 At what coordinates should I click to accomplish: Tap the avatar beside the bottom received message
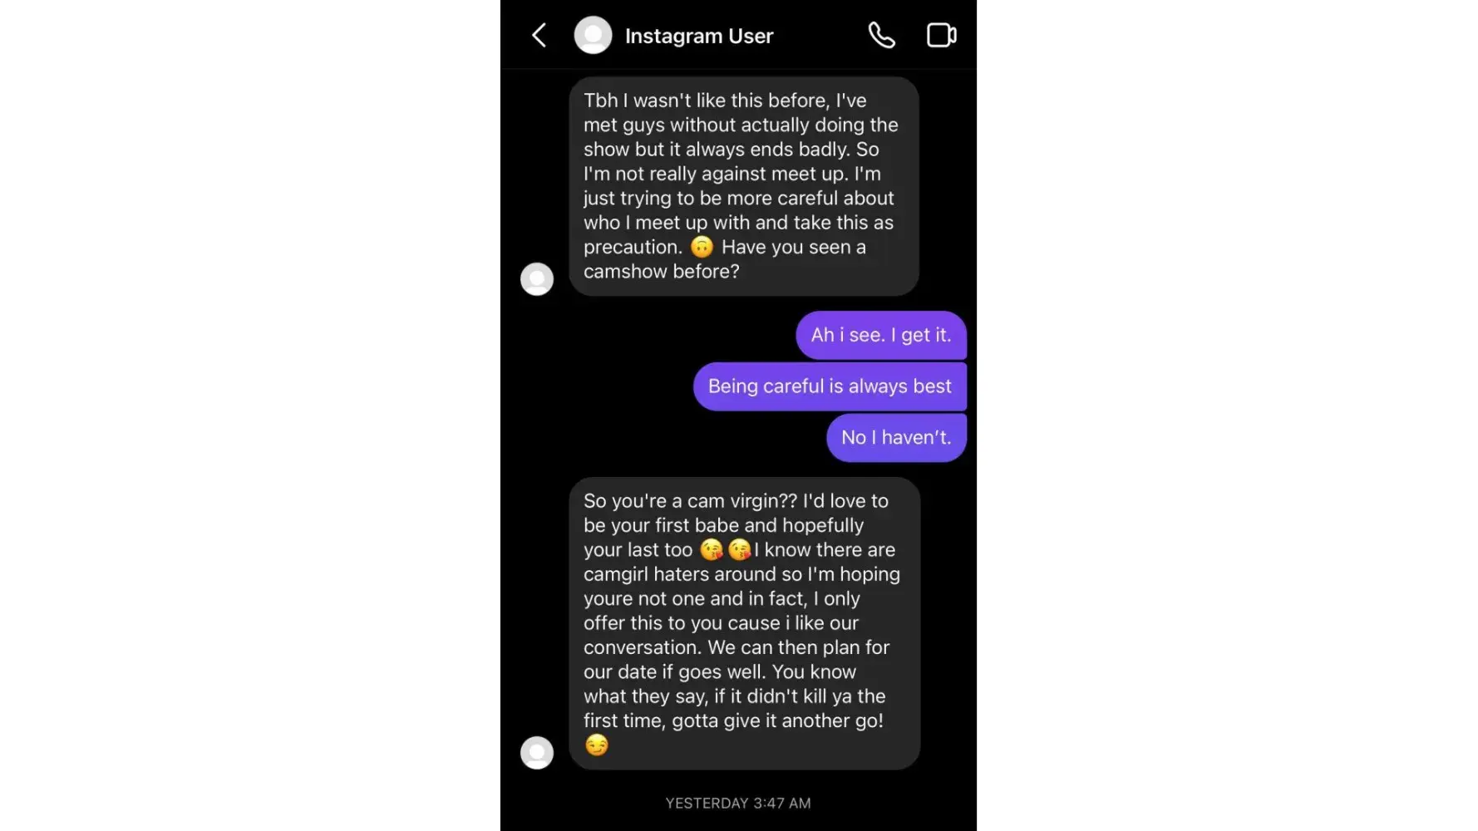pos(537,753)
